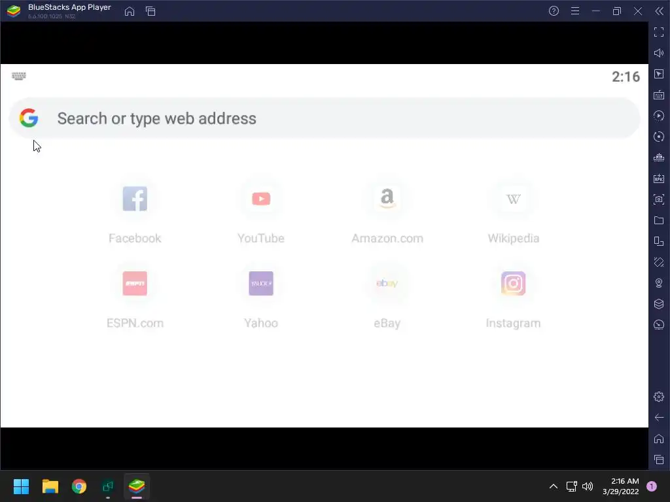Open BlueStacks settings gear
Screen dimensions: 670x502
(x=659, y=397)
